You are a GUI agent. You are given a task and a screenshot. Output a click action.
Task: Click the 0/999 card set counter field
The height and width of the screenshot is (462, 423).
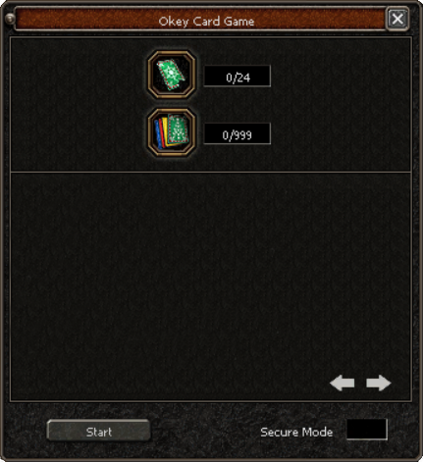tap(238, 133)
